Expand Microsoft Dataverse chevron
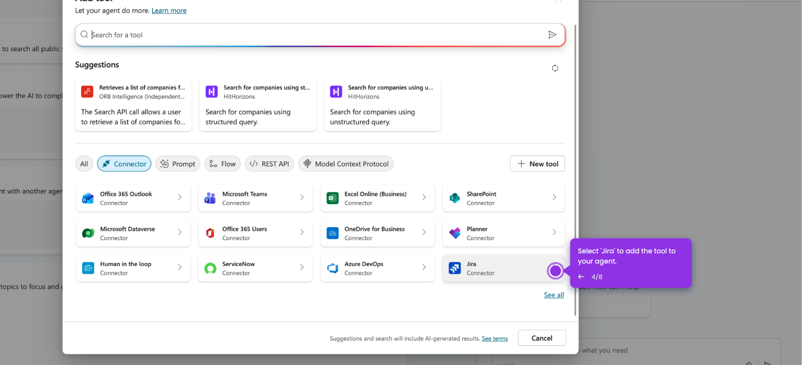 tap(179, 232)
